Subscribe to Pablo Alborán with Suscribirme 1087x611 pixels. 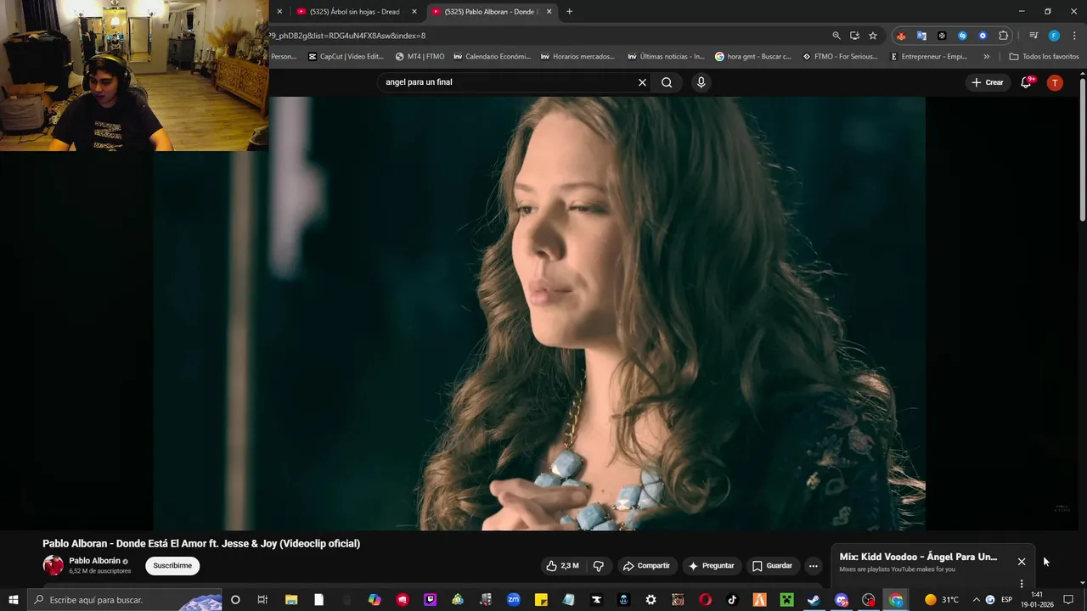(172, 566)
